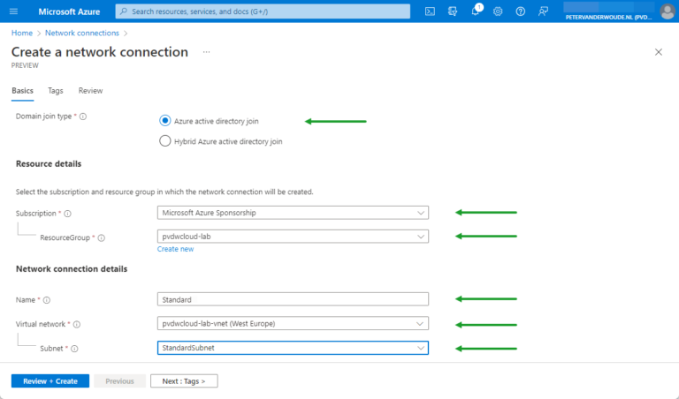This screenshot has width=679, height=399.
Task: Click into the Name text field
Action: [x=293, y=298]
